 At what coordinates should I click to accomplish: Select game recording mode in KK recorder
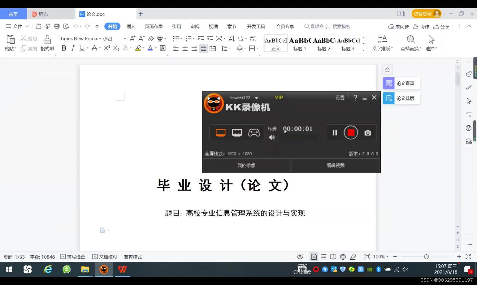(254, 132)
